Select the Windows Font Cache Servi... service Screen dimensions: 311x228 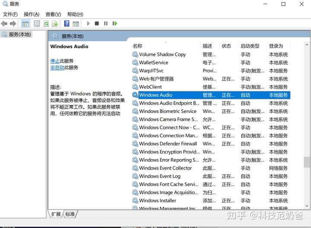(x=211, y=185)
